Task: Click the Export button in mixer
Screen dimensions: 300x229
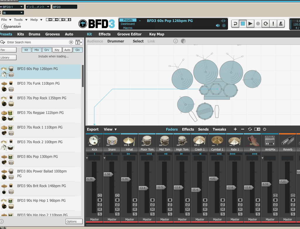Action: (92, 129)
